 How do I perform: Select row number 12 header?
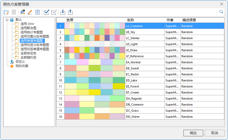click(60, 92)
